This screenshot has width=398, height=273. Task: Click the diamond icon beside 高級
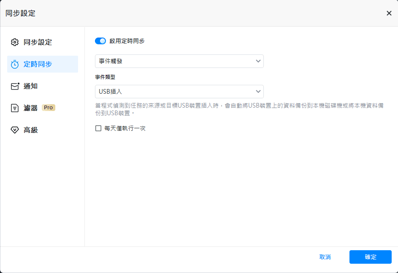15,130
